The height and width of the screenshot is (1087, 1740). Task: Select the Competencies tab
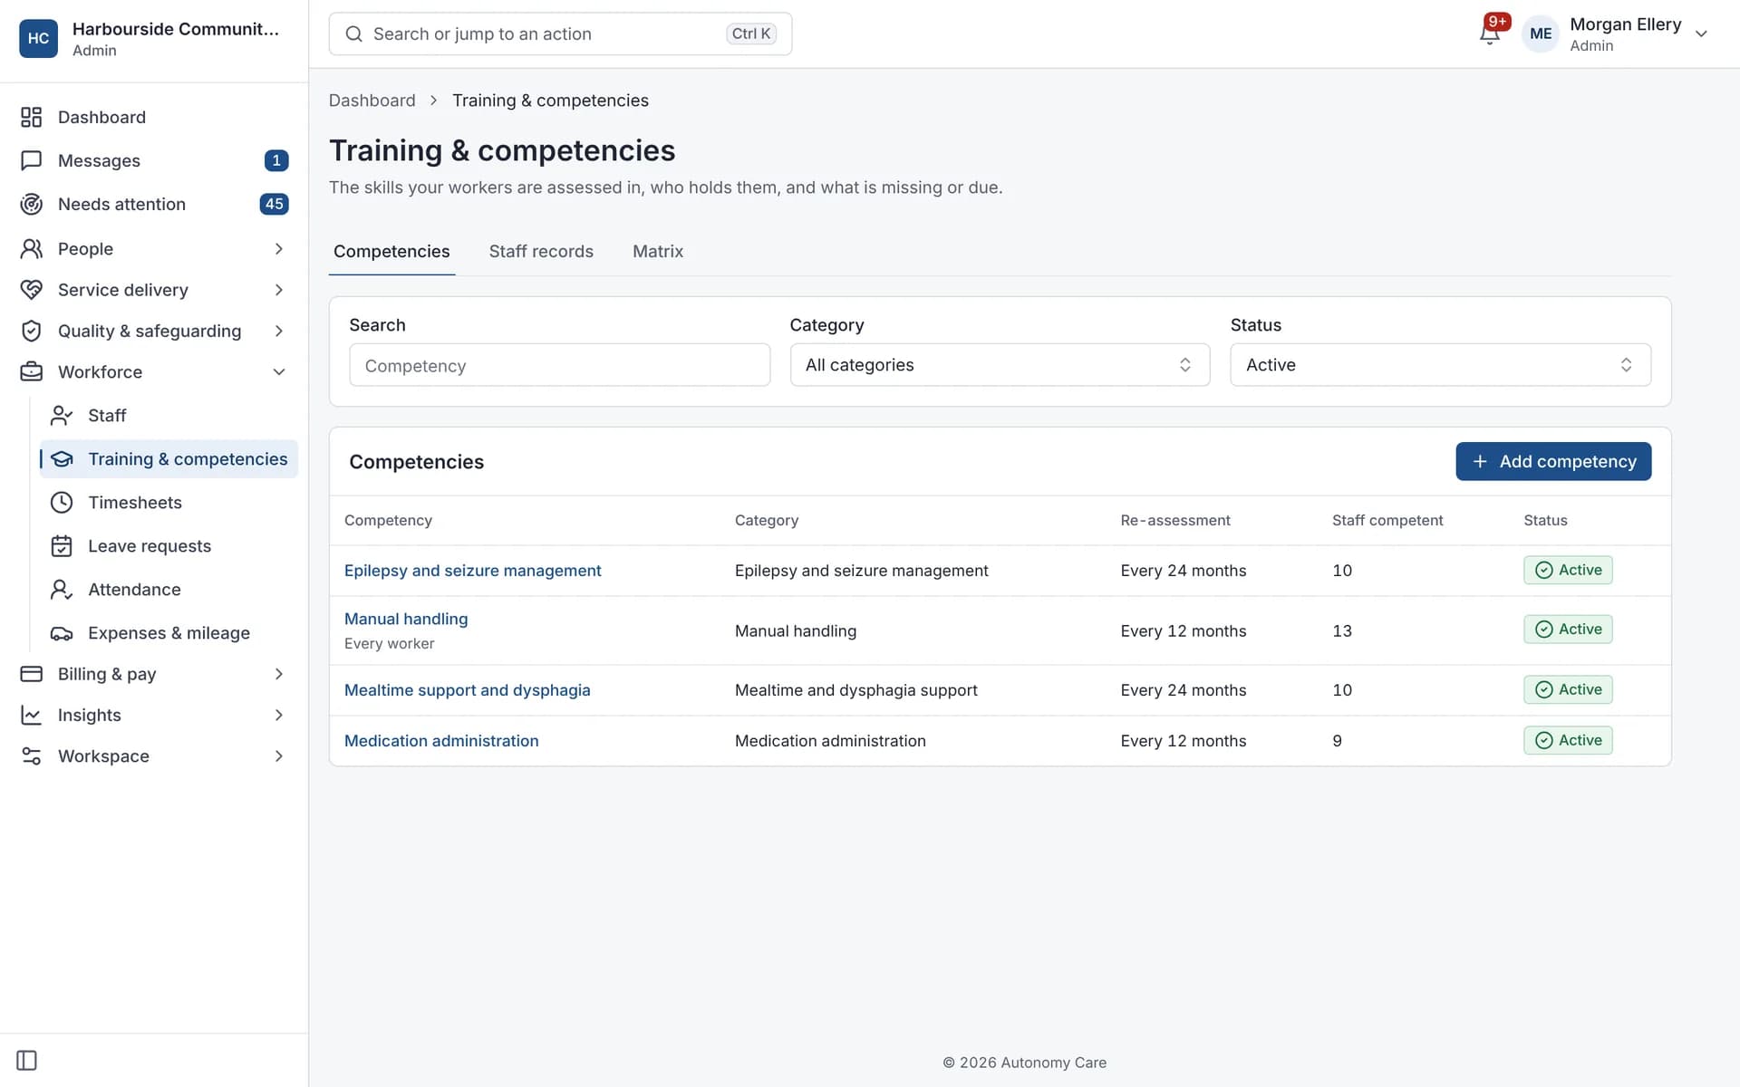[x=391, y=251]
